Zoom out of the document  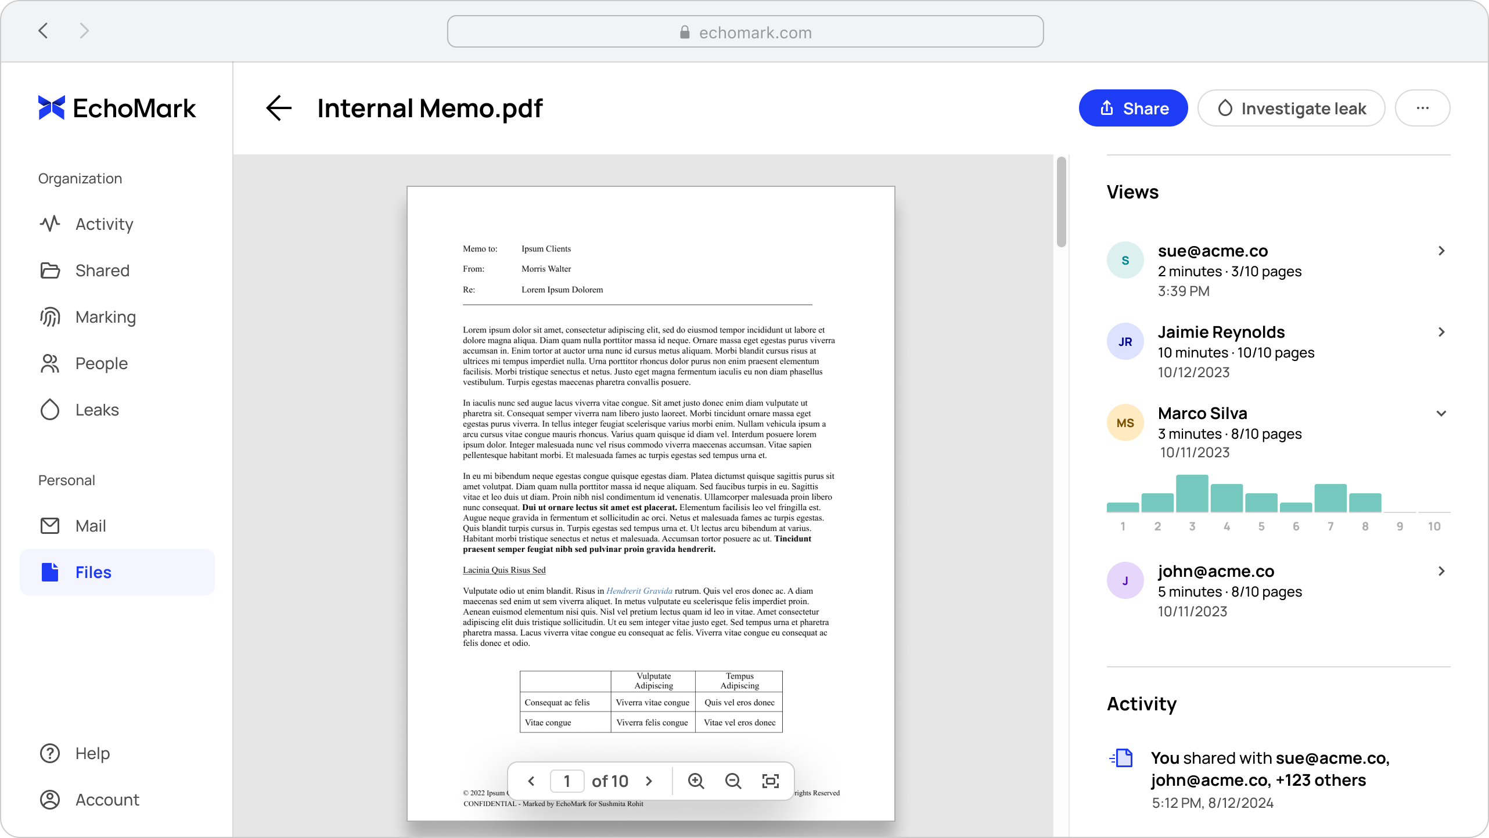pos(733,781)
